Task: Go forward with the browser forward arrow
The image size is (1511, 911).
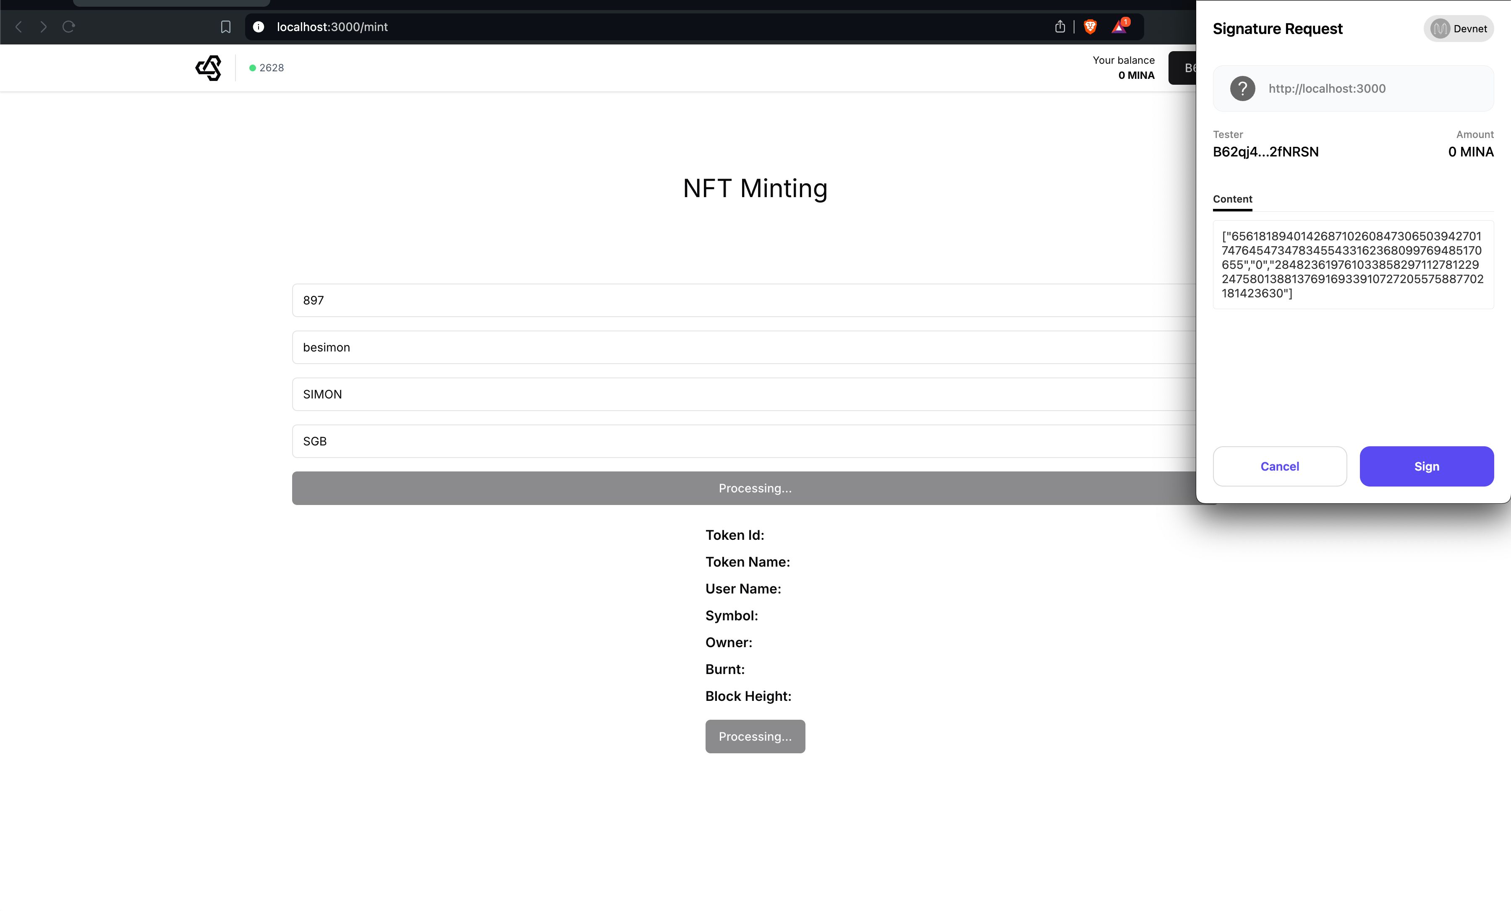Action: tap(44, 27)
